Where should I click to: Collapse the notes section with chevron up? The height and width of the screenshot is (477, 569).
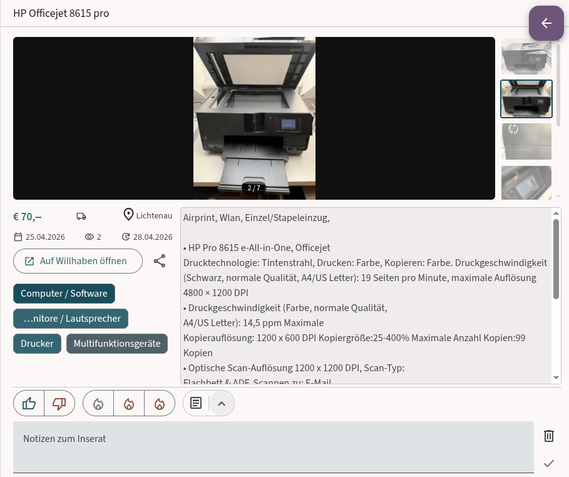[x=222, y=403]
